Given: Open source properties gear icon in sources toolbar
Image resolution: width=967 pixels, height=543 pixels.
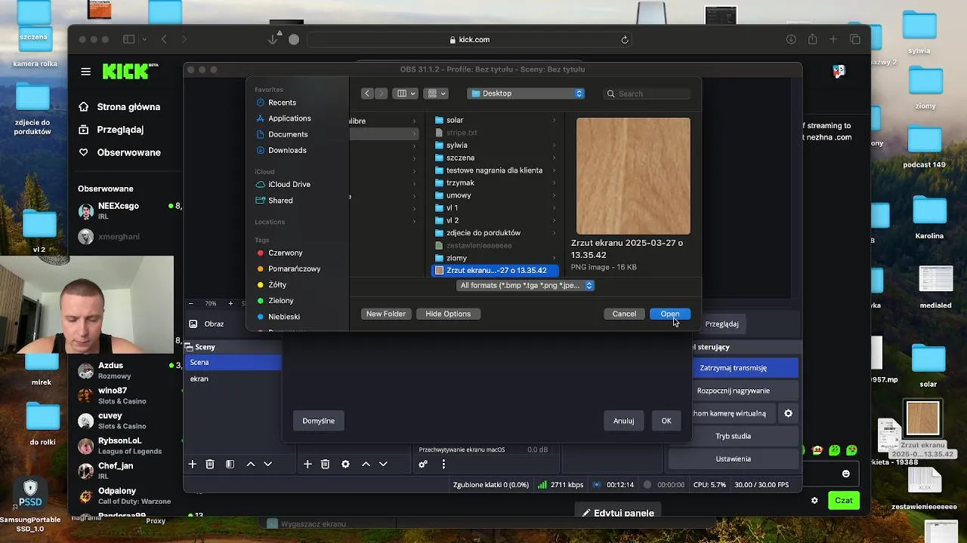Looking at the screenshot, I should coord(345,465).
